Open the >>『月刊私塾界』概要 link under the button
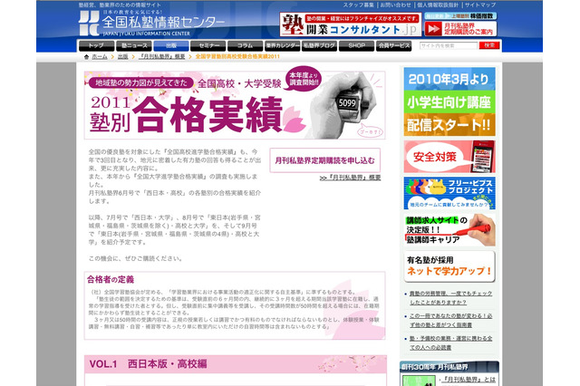580x386 pixels. point(350,178)
